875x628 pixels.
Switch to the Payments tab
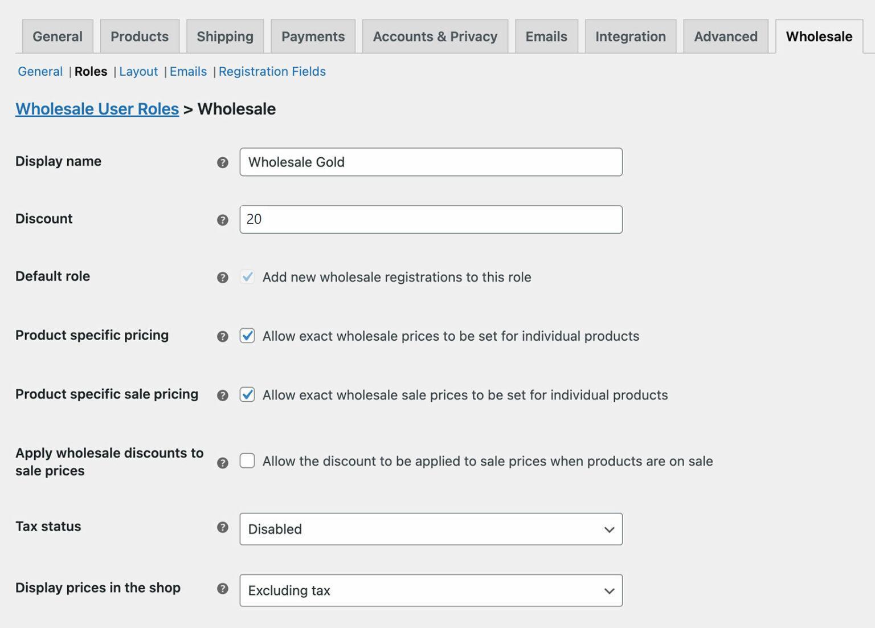(x=313, y=36)
